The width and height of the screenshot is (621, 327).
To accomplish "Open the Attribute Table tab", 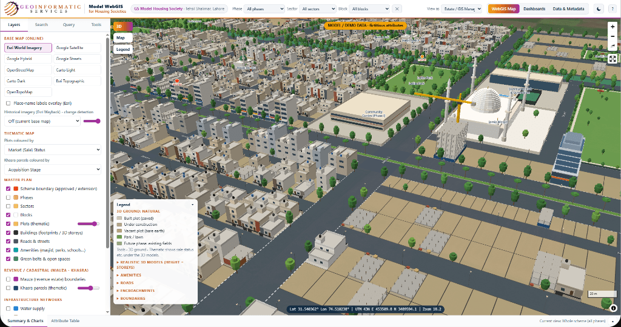I will click(65, 321).
